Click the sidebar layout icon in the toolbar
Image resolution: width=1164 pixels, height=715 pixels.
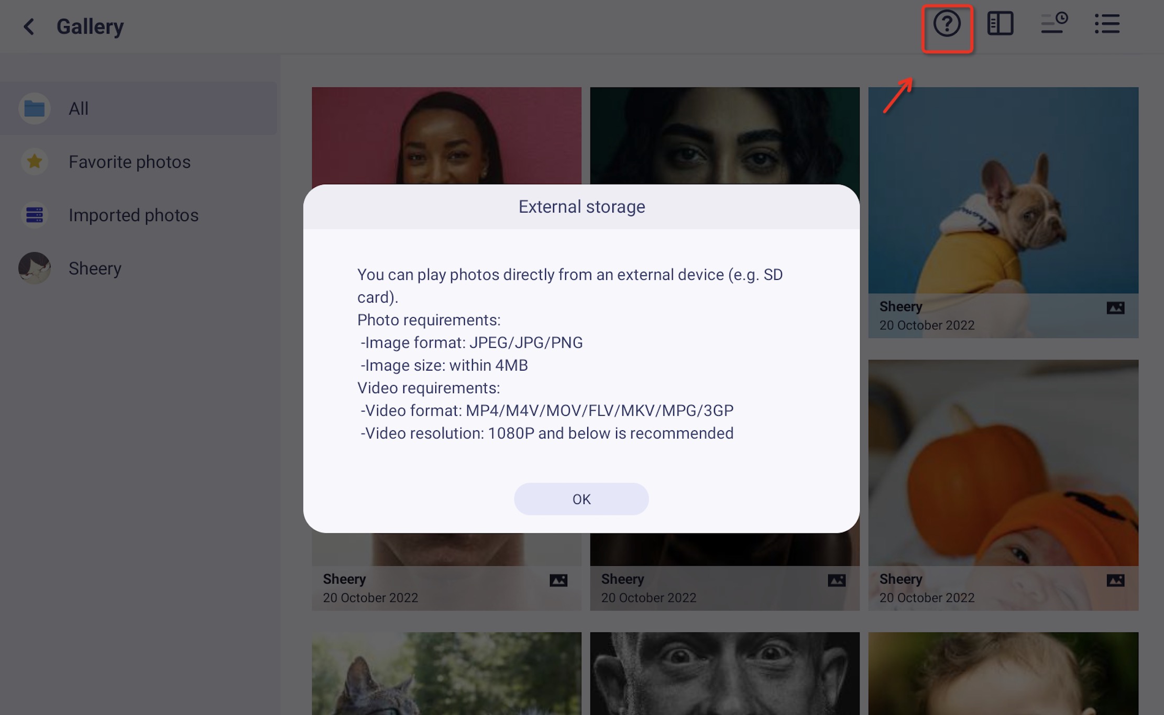pos(1001,24)
